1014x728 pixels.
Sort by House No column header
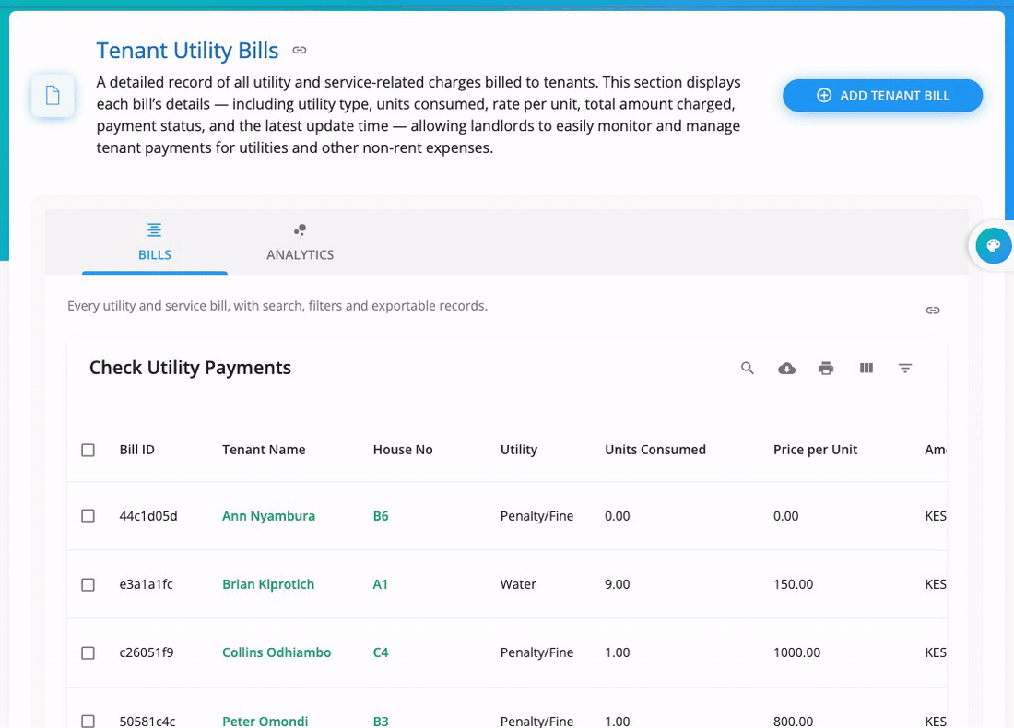click(x=403, y=450)
